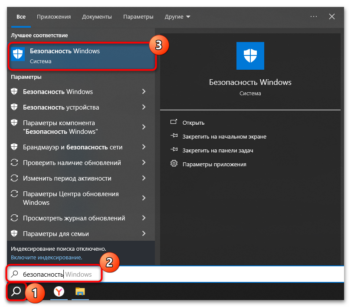Click the Параметры для семьи icon

tap(13, 233)
